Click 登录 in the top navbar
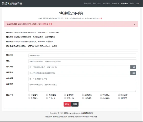This screenshot has height=122, width=143. coord(132,4)
